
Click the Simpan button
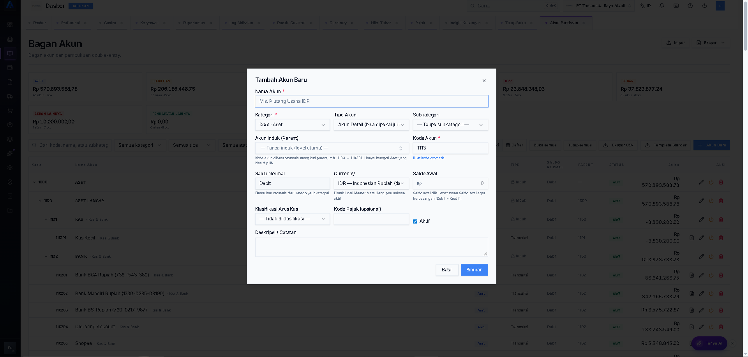[x=474, y=270]
